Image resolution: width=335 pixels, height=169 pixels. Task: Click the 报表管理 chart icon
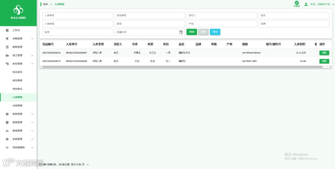pos(7,122)
